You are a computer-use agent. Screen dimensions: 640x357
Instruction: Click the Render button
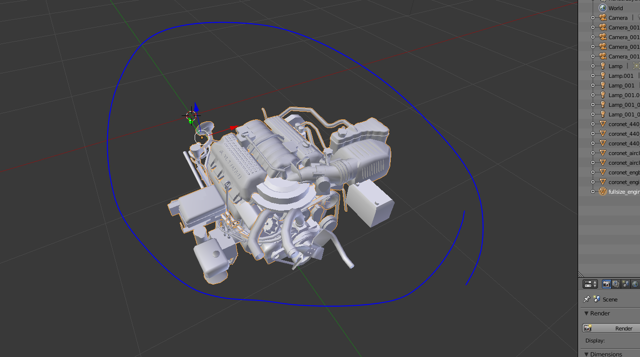(611, 328)
